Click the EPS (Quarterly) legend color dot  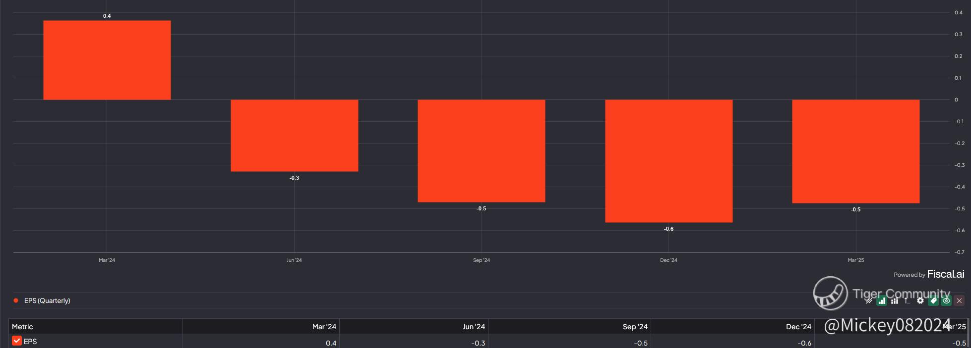tap(16, 300)
